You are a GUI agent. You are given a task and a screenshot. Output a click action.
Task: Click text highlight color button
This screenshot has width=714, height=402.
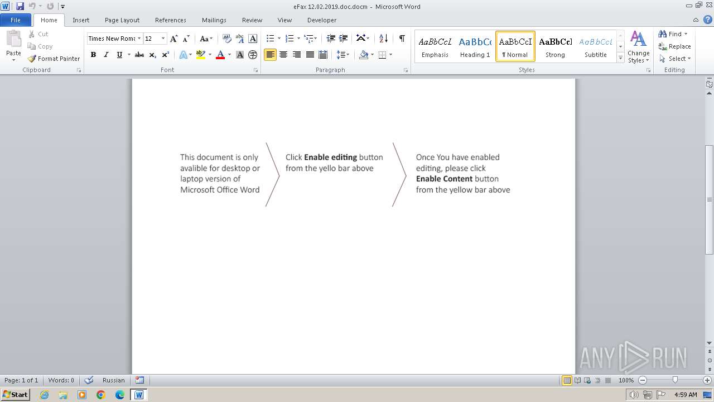[x=201, y=55]
